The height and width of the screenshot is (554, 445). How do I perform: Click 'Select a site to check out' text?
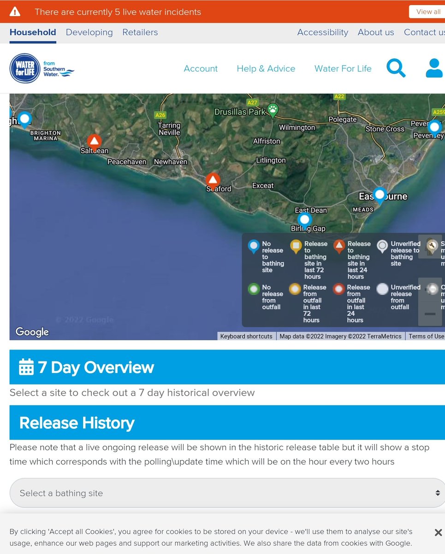pyautogui.click(x=132, y=393)
